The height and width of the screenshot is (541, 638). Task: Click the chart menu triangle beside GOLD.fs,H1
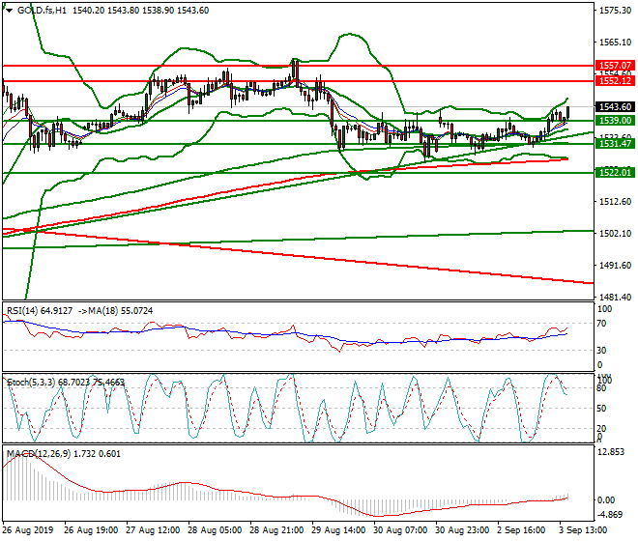tap(10, 11)
